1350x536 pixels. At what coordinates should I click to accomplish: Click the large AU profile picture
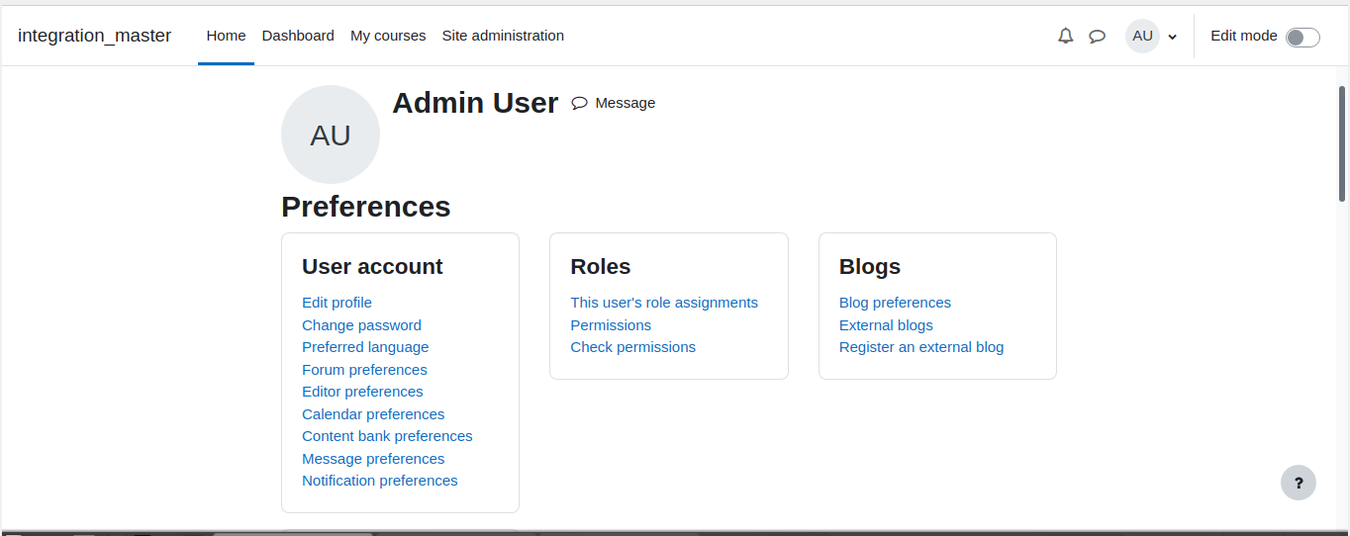tap(331, 134)
